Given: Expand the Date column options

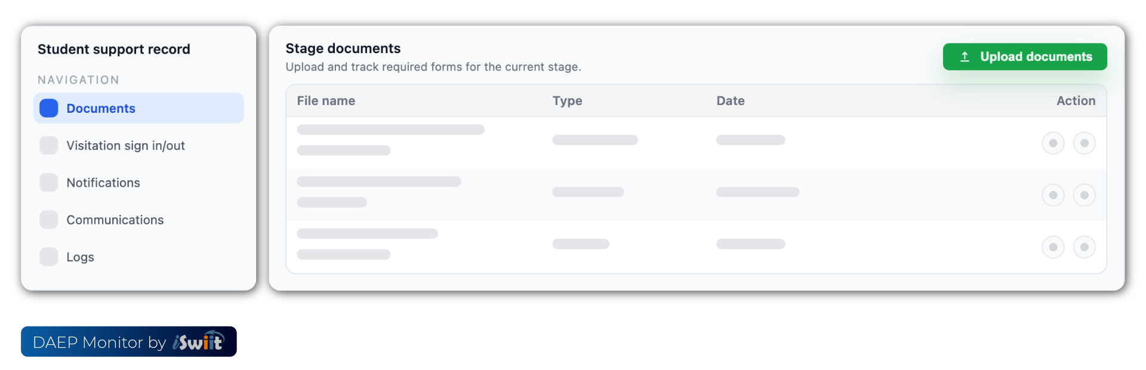Looking at the screenshot, I should 731,101.
